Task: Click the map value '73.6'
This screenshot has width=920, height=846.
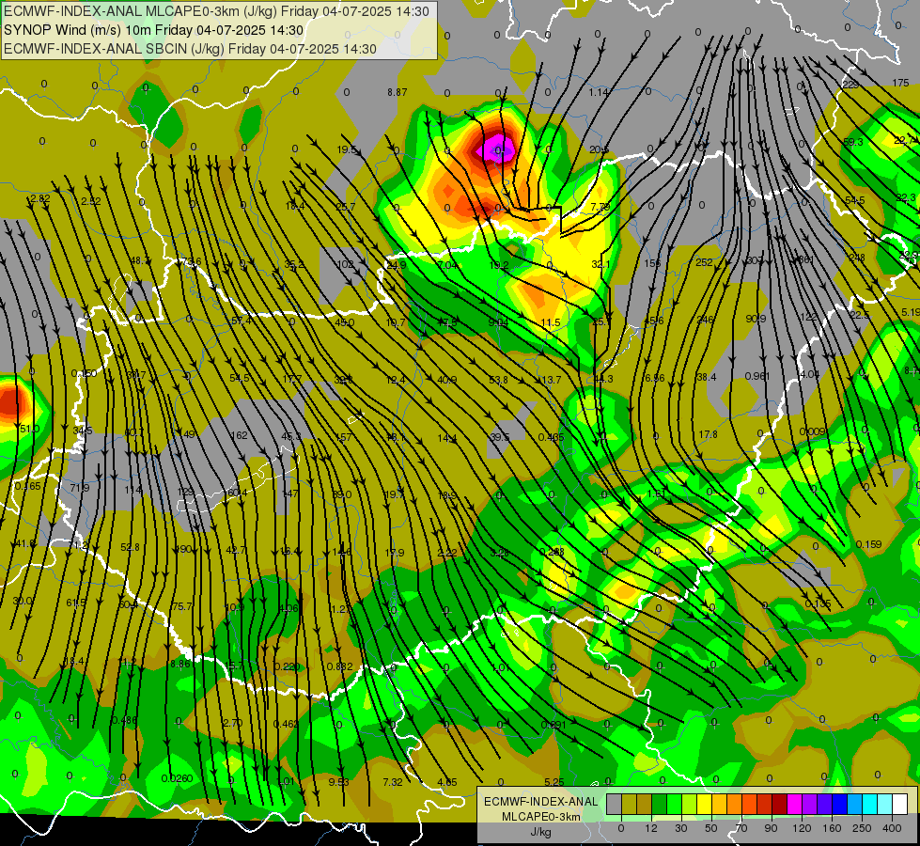Action: click(x=192, y=261)
